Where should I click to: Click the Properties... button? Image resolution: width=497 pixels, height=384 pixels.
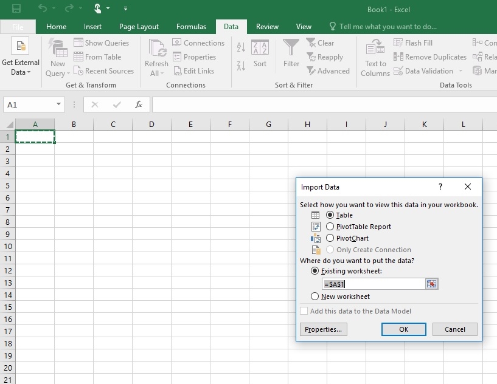(x=323, y=329)
